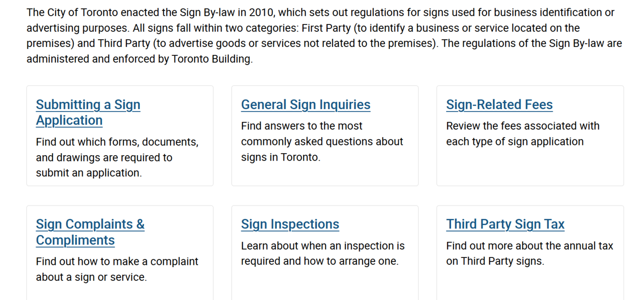Image resolution: width=626 pixels, height=300 pixels.
Task: Click the words 'signs in Toronto.' in the Inquiries card
Action: [280, 157]
